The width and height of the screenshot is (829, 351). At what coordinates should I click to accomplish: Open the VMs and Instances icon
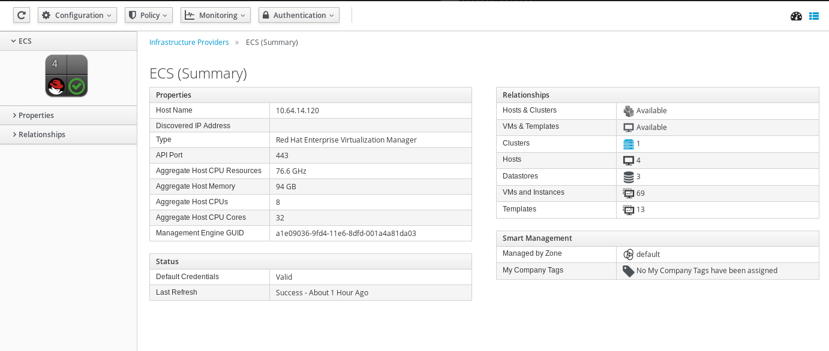click(627, 192)
